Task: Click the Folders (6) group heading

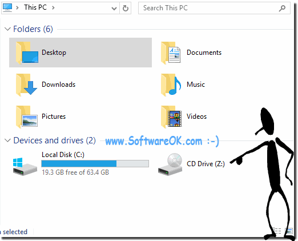Action: tap(33, 29)
